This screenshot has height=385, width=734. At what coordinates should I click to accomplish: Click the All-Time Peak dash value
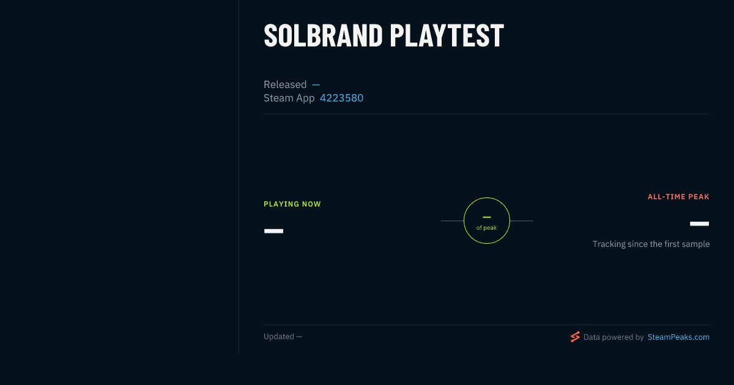(699, 224)
